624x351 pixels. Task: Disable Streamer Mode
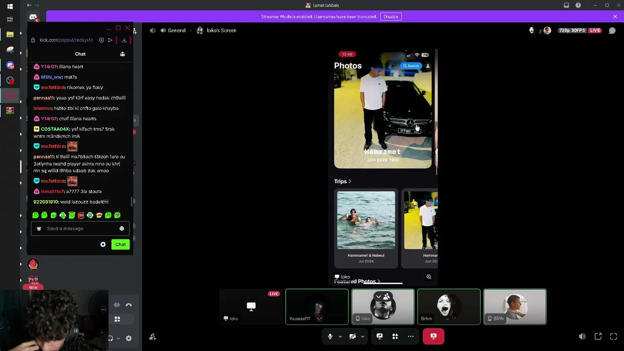click(x=391, y=17)
